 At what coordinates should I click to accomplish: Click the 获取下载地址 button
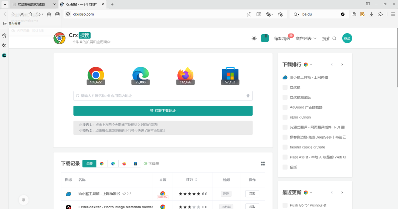pos(163,111)
